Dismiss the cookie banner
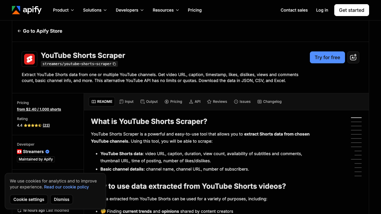381x214 pixels. tap(62, 199)
